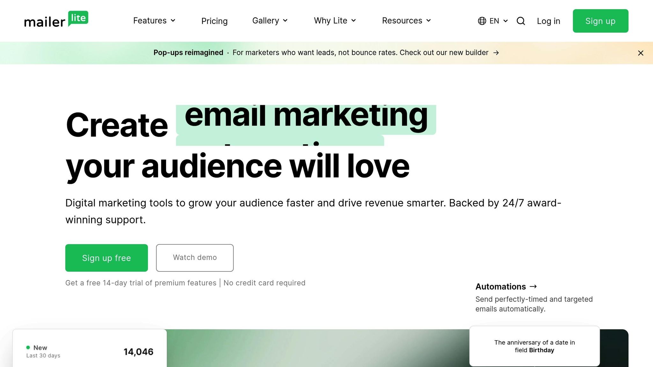
Task: Click the Sign up free button
Action: tap(106, 258)
